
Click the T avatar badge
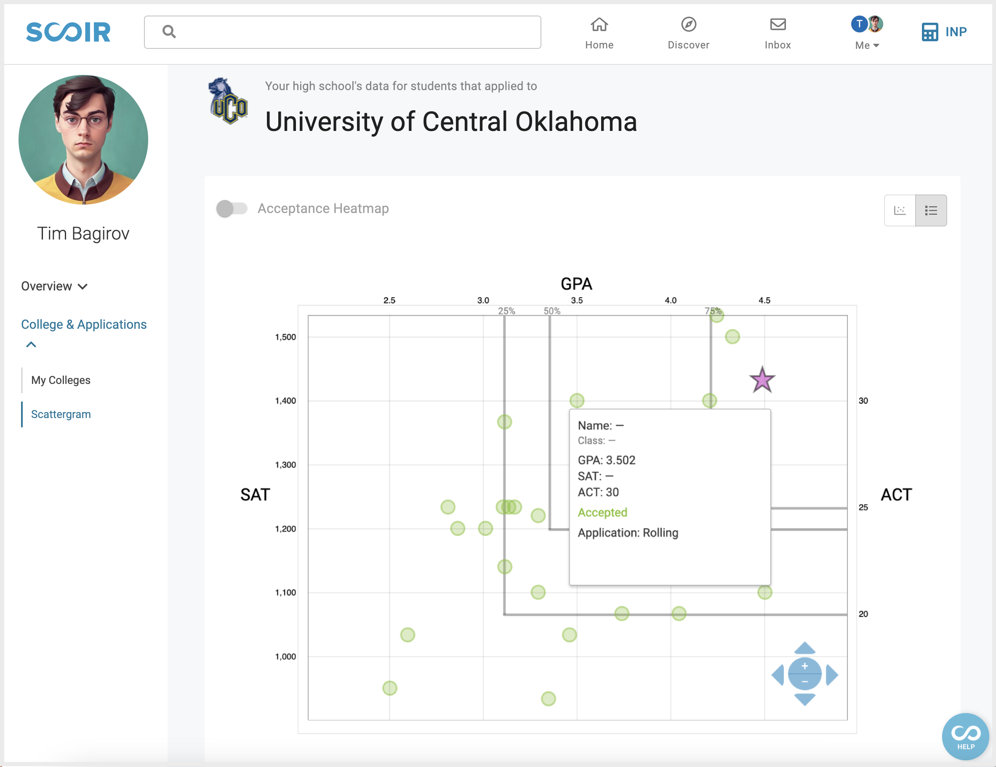859,24
